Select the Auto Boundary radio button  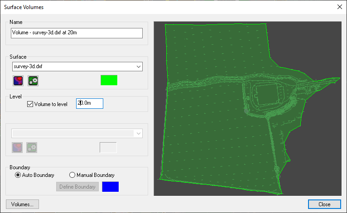19,175
